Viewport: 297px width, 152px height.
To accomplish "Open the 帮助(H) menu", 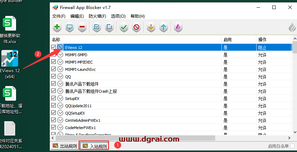I will [x=138, y=16].
